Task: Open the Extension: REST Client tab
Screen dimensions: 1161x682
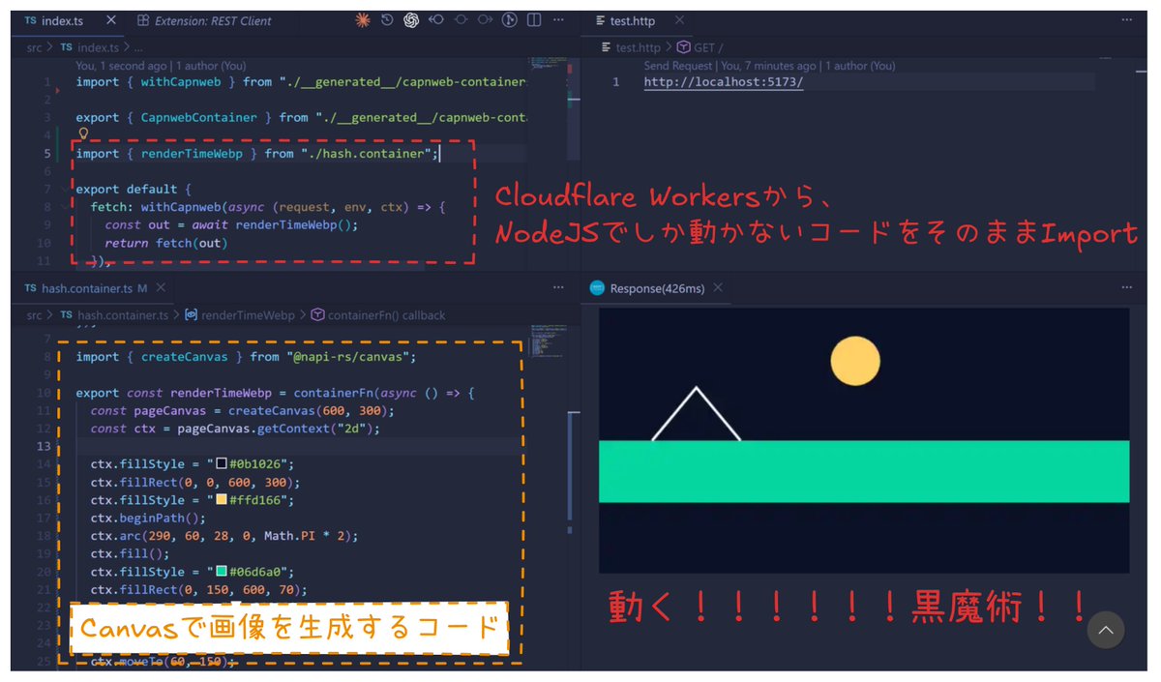Action: (x=205, y=20)
